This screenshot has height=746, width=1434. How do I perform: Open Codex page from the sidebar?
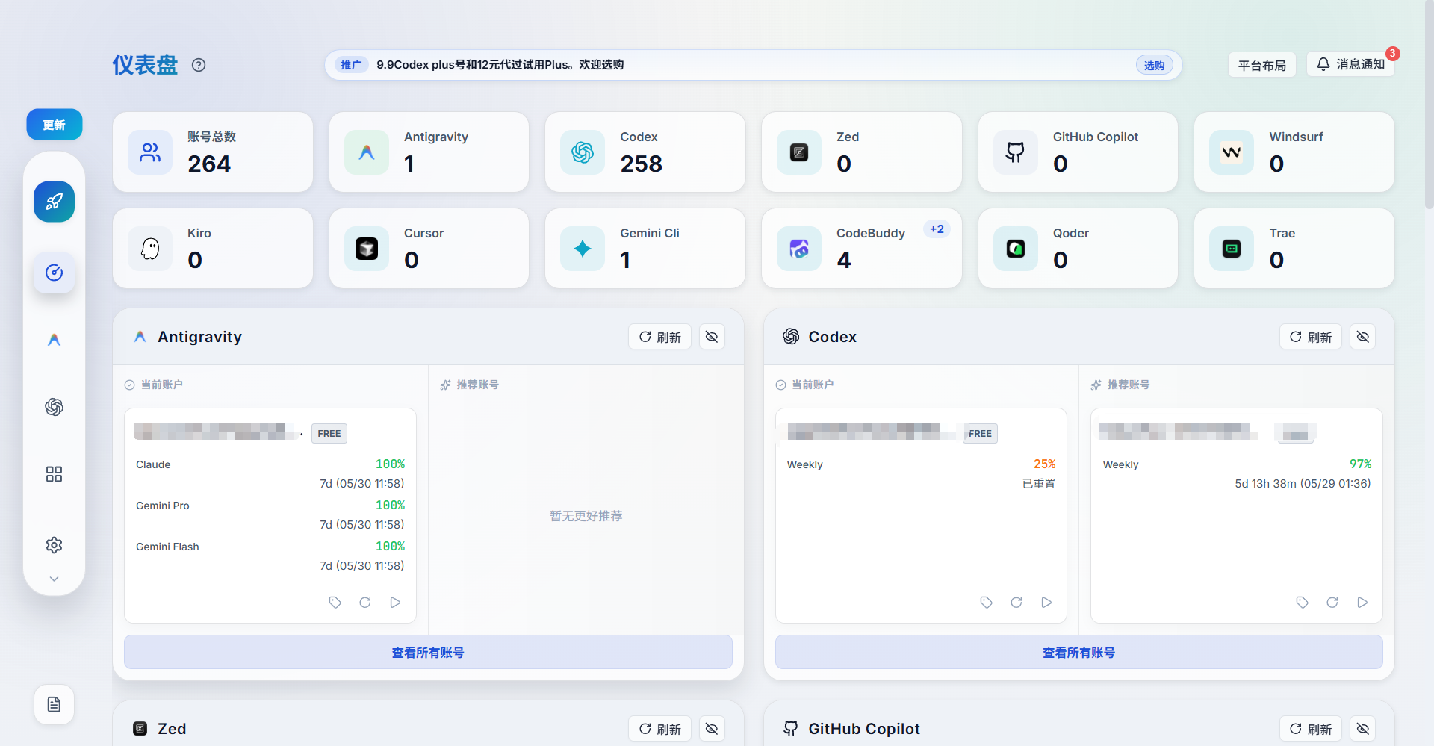coord(54,407)
